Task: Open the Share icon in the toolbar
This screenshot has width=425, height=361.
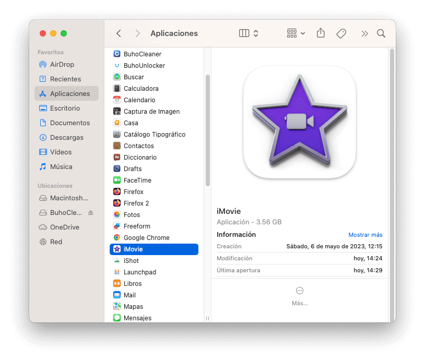Action: 320,33
